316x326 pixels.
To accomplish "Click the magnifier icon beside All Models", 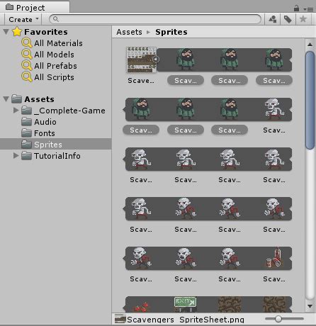I will (27, 55).
